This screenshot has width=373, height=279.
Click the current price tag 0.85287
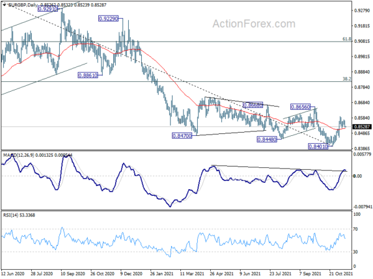(362, 126)
